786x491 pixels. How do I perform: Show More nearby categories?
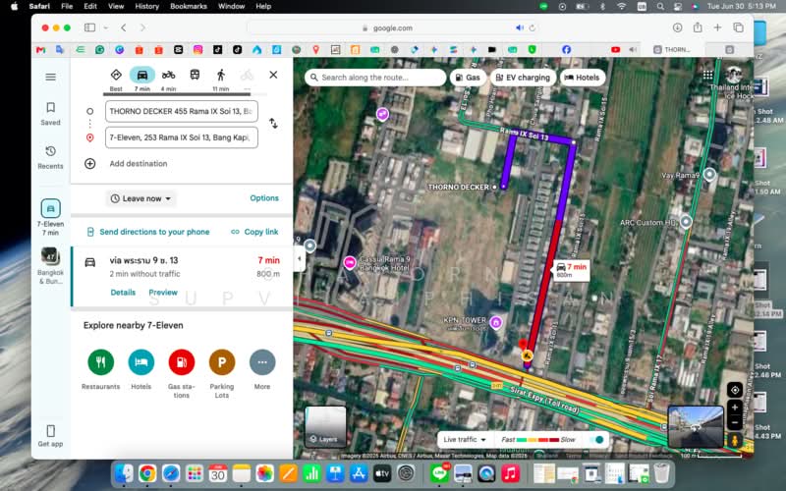pyautogui.click(x=262, y=369)
